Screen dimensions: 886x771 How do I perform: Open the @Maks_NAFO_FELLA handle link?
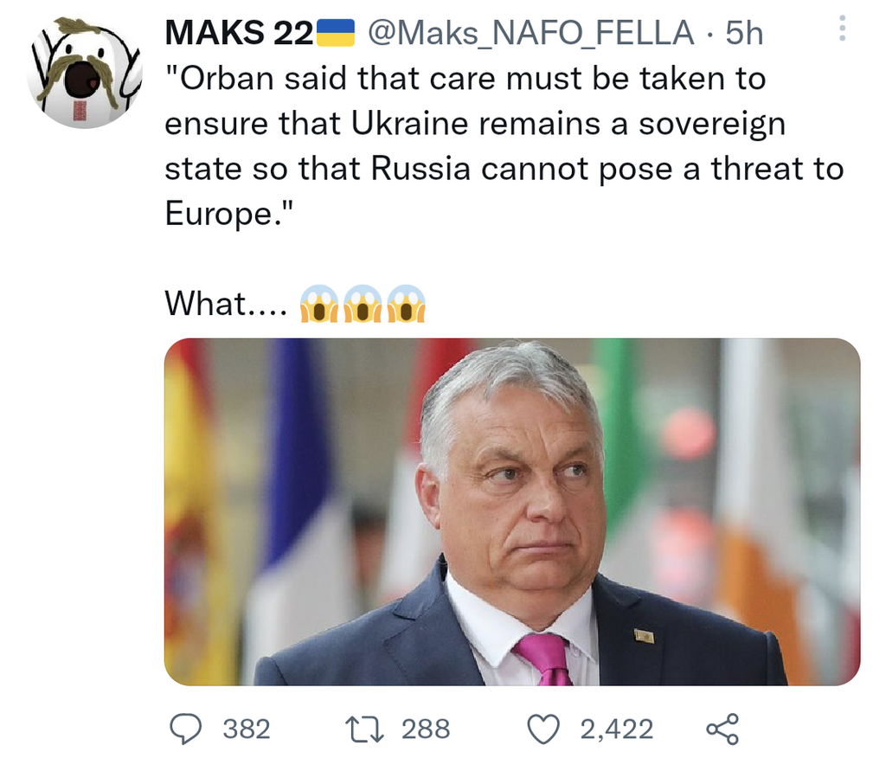[530, 34]
